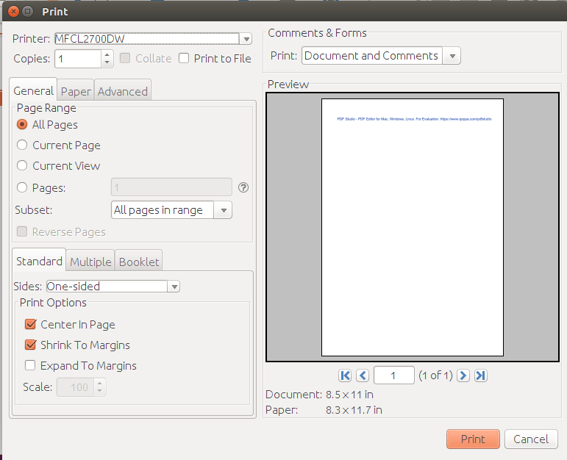Select Current Page radio button
567x460 pixels.
(x=22, y=145)
